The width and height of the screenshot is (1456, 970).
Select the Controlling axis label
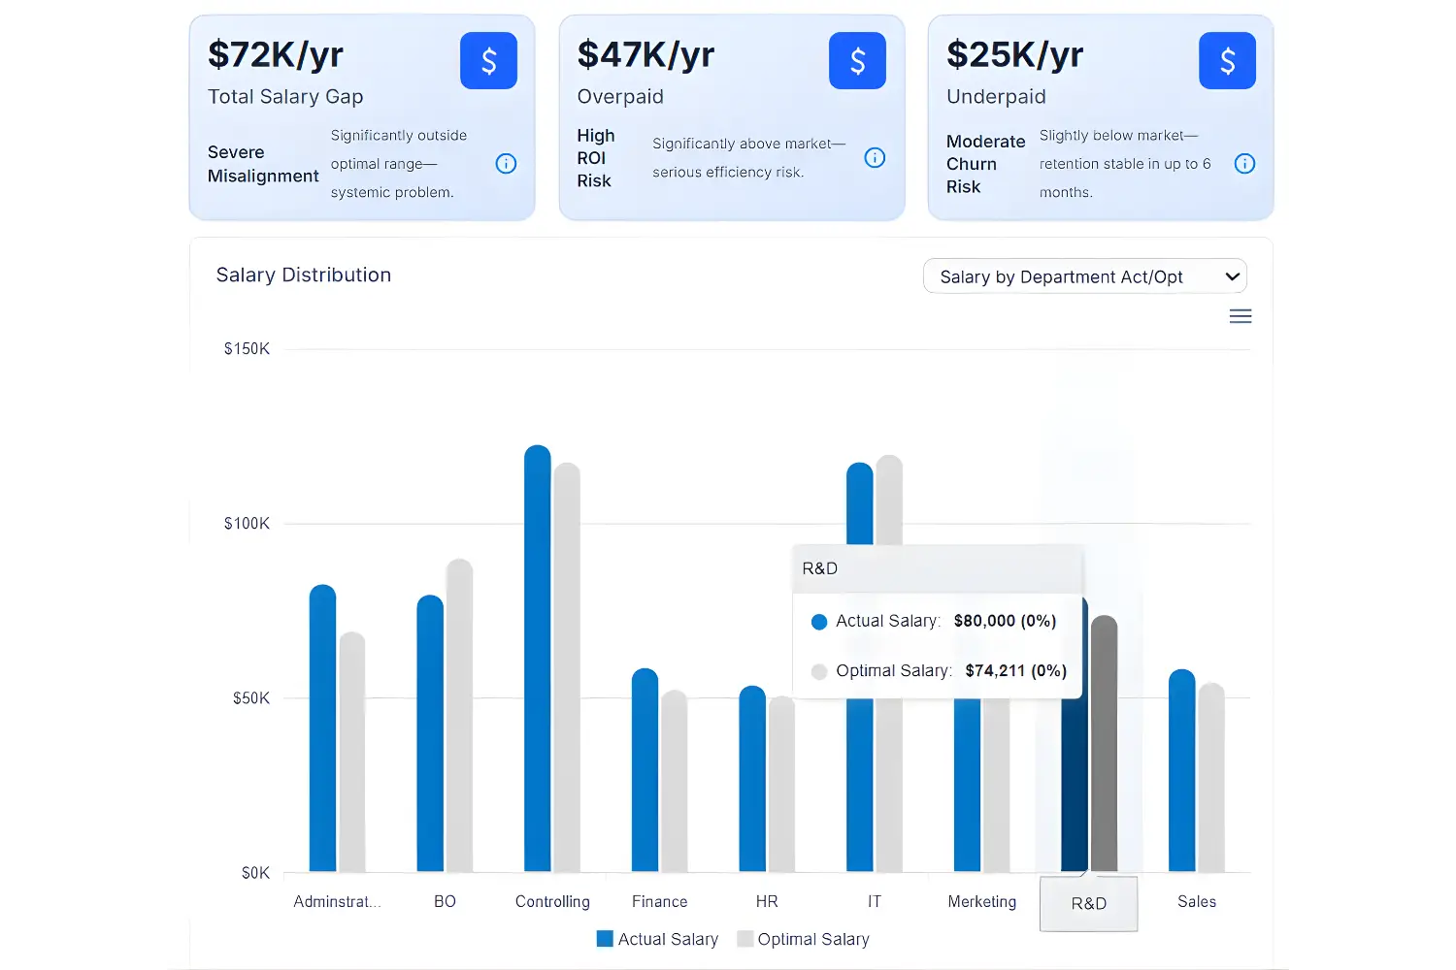(552, 902)
